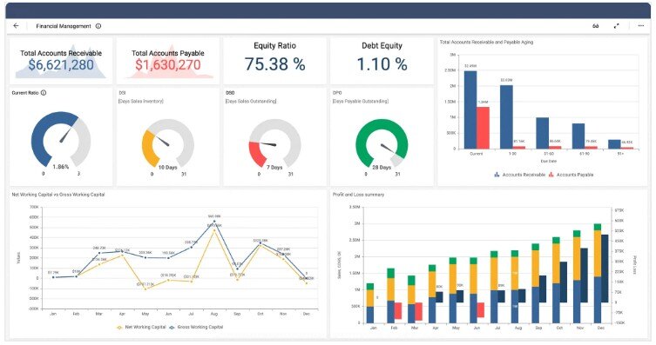The image size is (656, 345).
Task: Select the 10 Days gauge reading
Action: [167, 167]
